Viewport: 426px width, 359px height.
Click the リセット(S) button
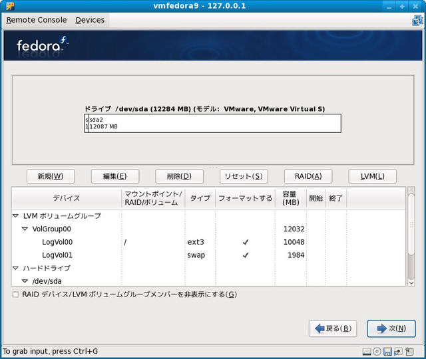point(244,176)
